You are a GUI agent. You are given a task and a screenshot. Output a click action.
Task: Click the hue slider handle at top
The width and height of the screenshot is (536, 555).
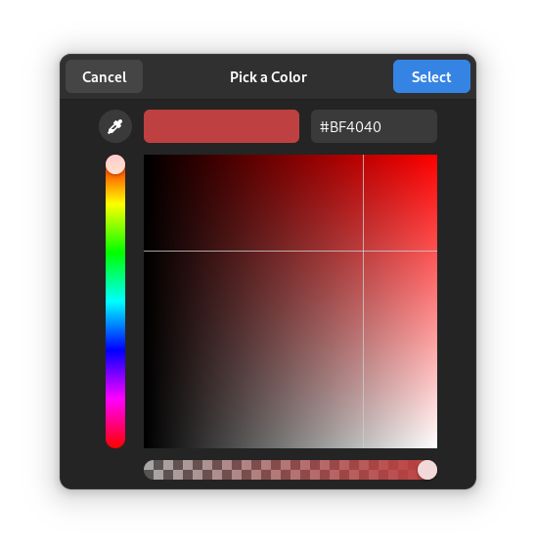(115, 164)
